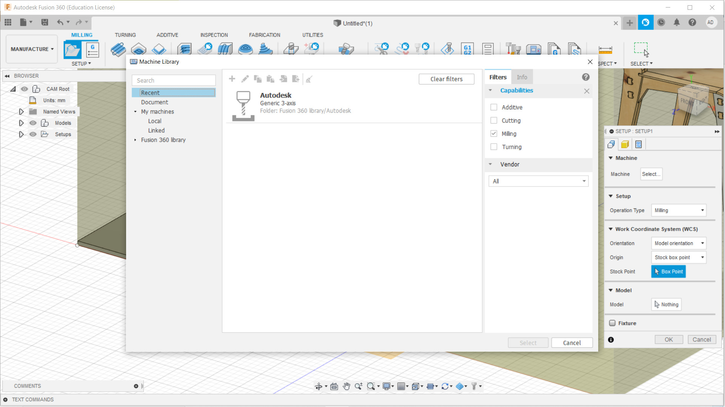
Task: Open the notifications bell icon
Action: pyautogui.click(x=677, y=23)
